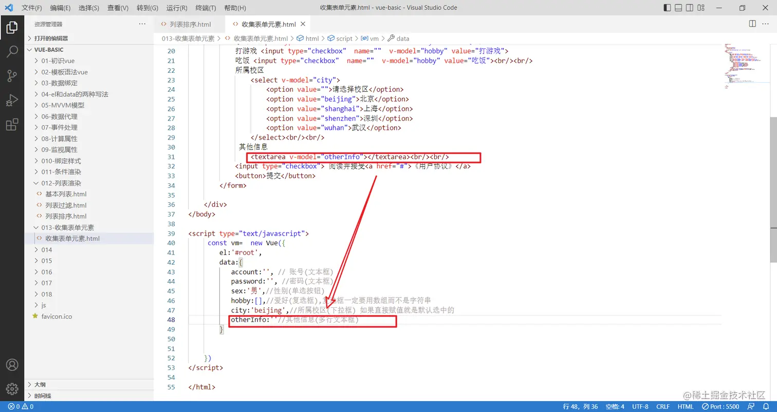Image resolution: width=777 pixels, height=412 pixels.
Task: Open 列表排序.html in explorer tree
Action: coord(66,216)
